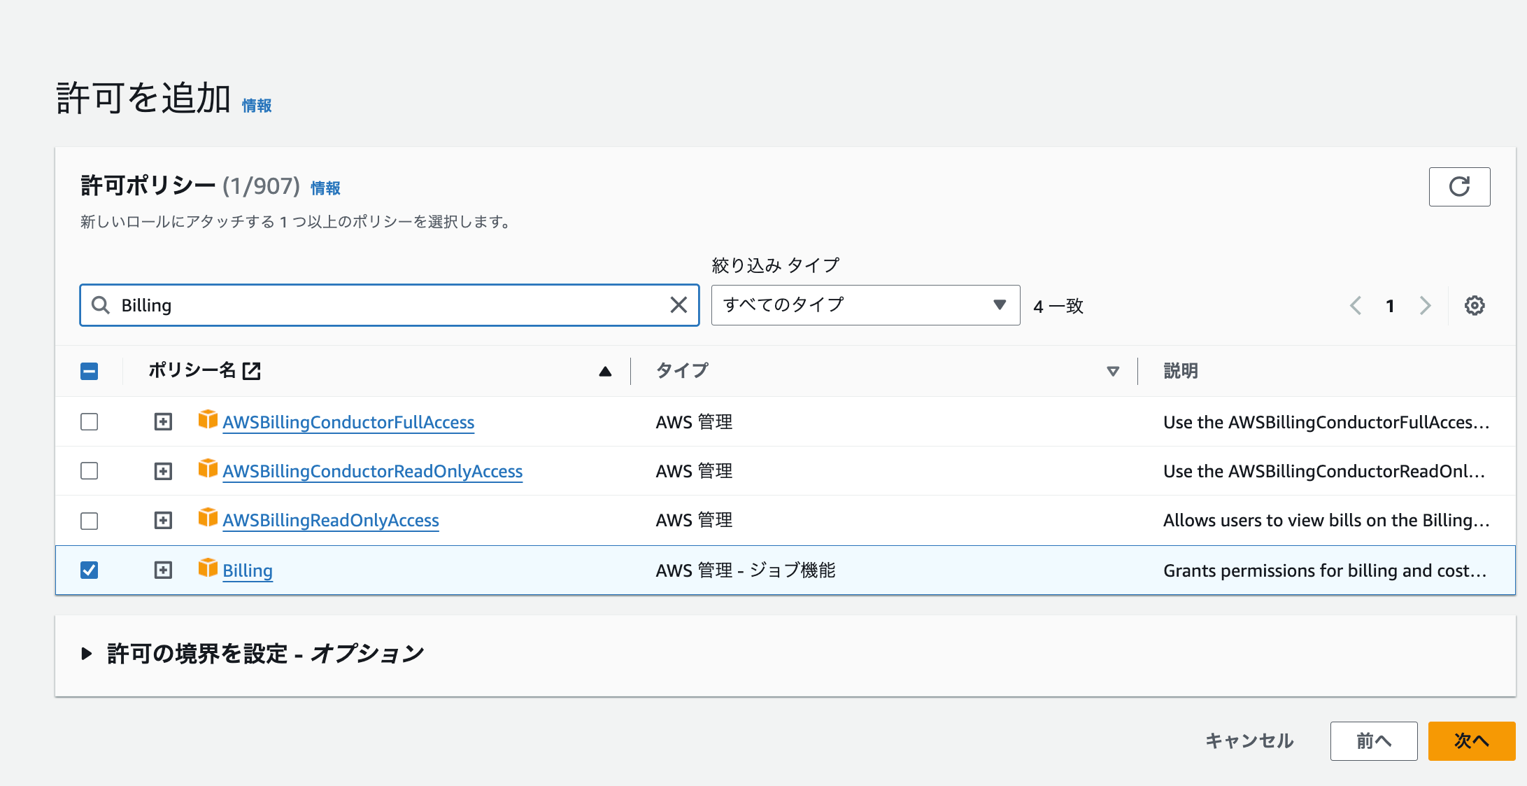
Task: Check AWSBillingConductorFullAccess checkbox
Action: [89, 422]
